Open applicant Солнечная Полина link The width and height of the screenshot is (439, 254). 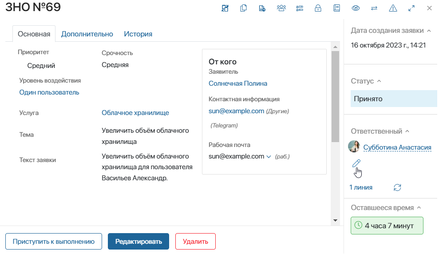(237, 83)
